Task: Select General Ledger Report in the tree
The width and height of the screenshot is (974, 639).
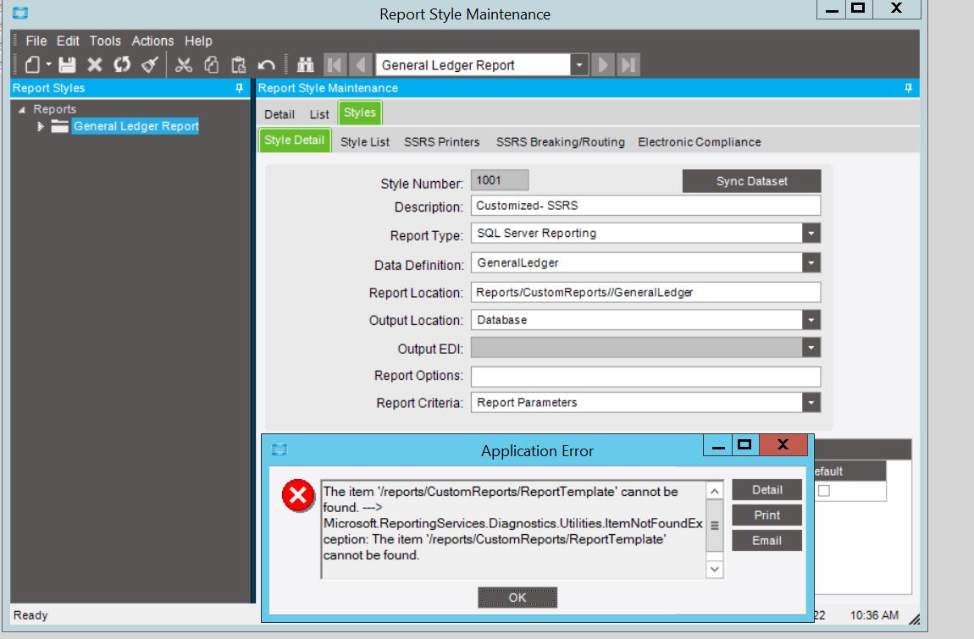Action: [136, 126]
